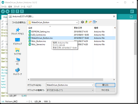Go back with the dialog's back arrow icon
138x104 pixels.
click(x=82, y=22)
